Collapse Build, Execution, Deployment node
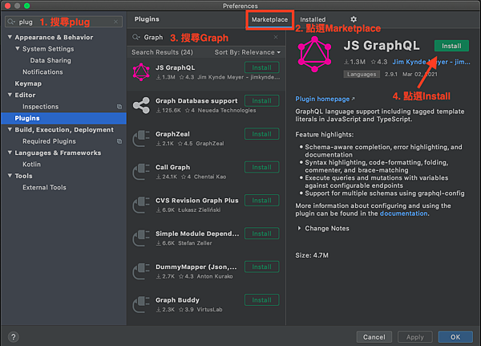This screenshot has height=346, width=481. [x=10, y=130]
